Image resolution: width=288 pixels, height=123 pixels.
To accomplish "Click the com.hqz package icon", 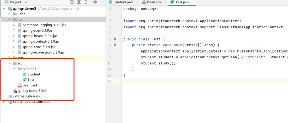I will (x=20, y=69).
